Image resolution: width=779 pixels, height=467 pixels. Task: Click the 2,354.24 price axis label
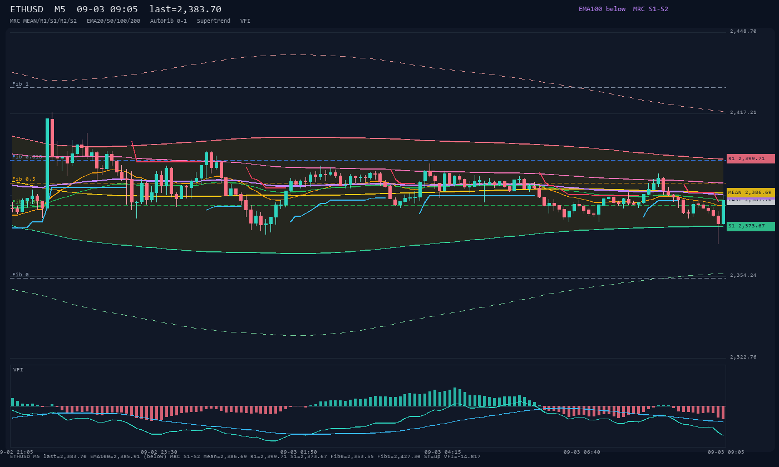coord(743,275)
